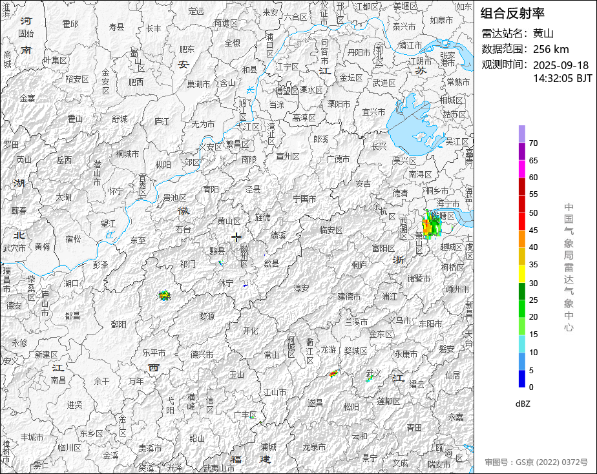Image resolution: width=597 pixels, height=474 pixels.
Task: Click the 鄱阳 map label
Action: [118, 324]
